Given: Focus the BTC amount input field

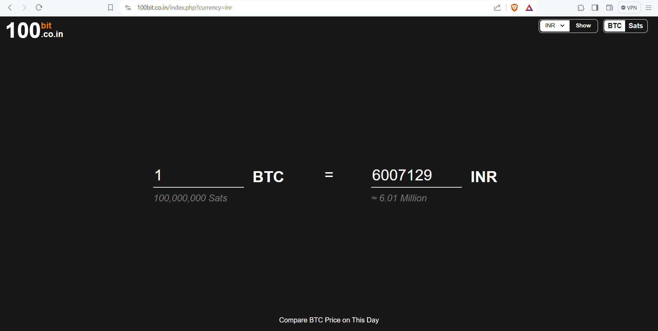Looking at the screenshot, I should pyautogui.click(x=198, y=176).
